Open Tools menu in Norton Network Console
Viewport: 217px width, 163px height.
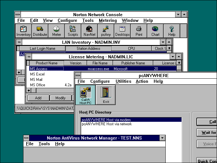coord(88,21)
